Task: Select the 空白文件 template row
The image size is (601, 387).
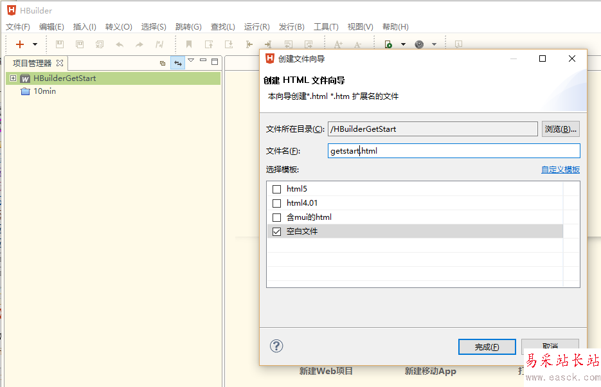Action: (x=415, y=231)
